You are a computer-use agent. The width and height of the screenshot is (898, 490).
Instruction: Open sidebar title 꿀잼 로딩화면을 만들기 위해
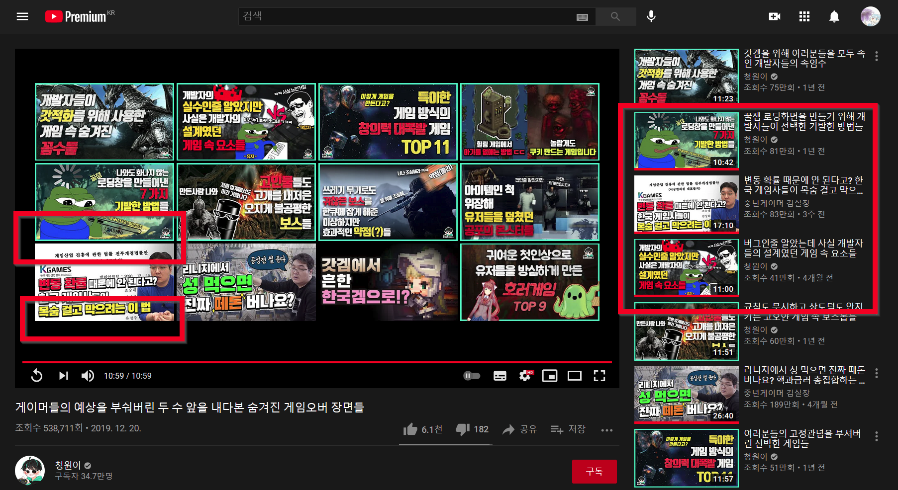tap(804, 121)
